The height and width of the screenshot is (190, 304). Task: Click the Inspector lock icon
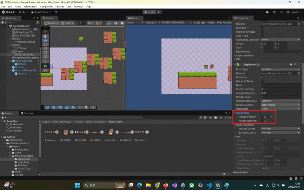(298, 18)
